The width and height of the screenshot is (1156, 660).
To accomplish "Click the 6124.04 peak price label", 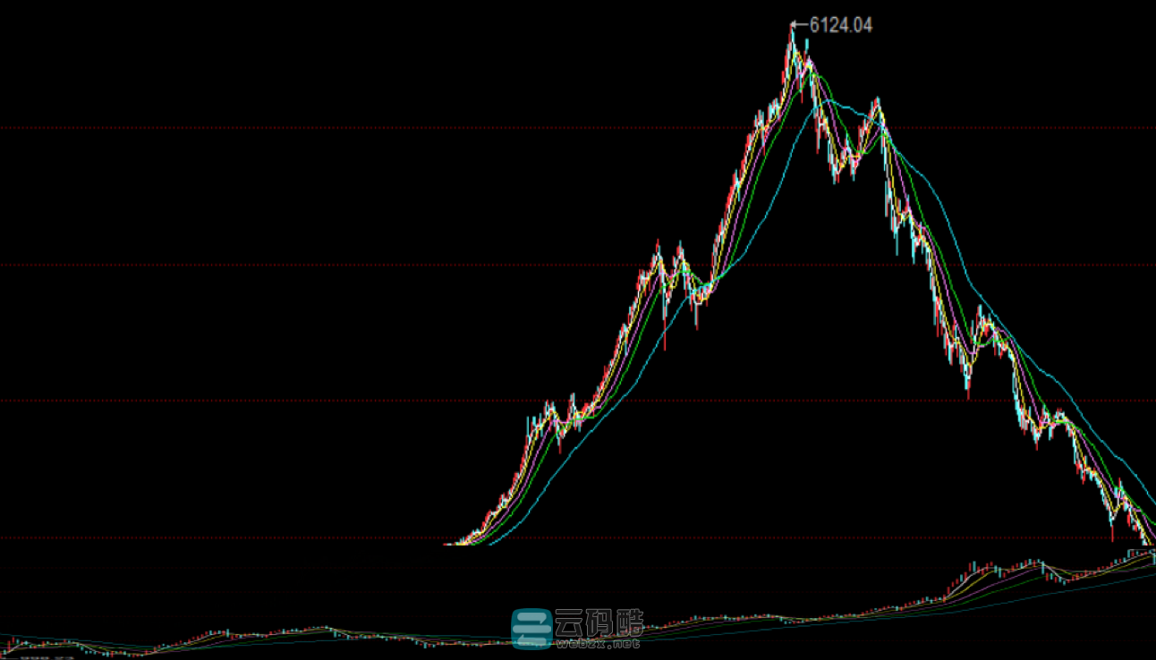I will pos(840,25).
